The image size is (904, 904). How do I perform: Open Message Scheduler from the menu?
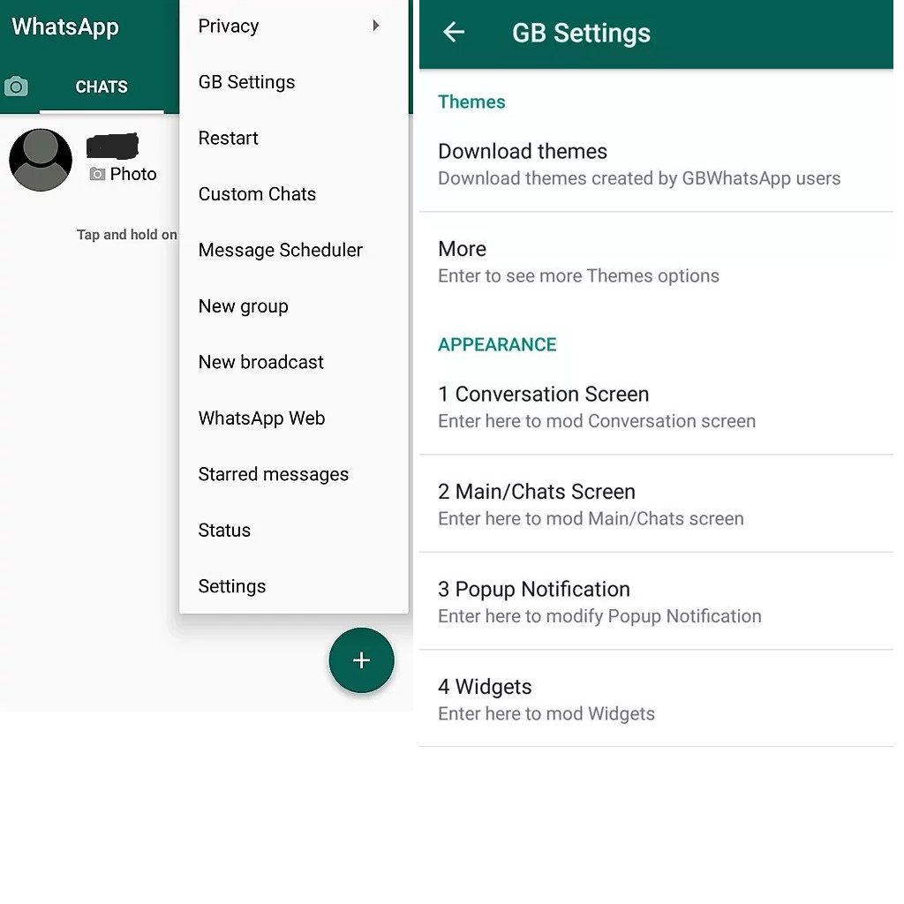pyautogui.click(x=294, y=250)
